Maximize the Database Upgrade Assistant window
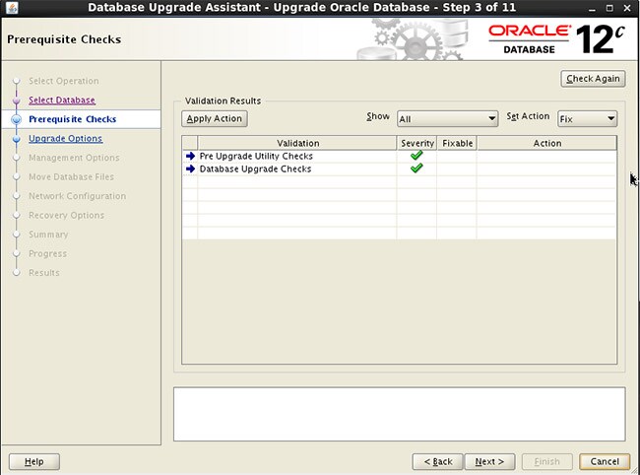This screenshot has height=475, width=640. tap(609, 8)
